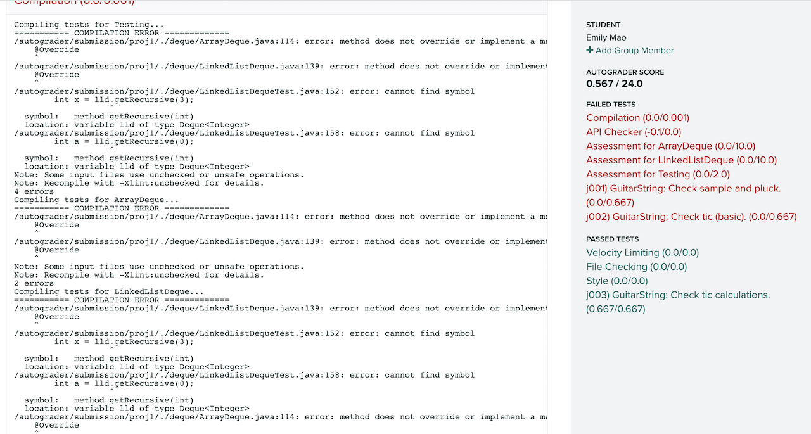Click the student name Emily Mao
This screenshot has height=434, width=811.
606,38
